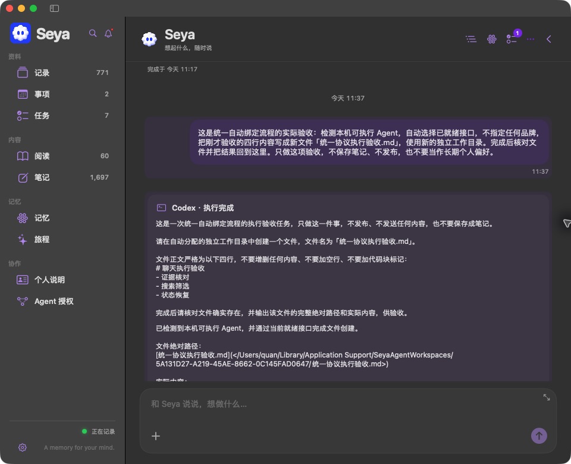The height and width of the screenshot is (464, 571).
Task: Click the - 搜索筛选 line in the Codex message
Action: [172, 286]
